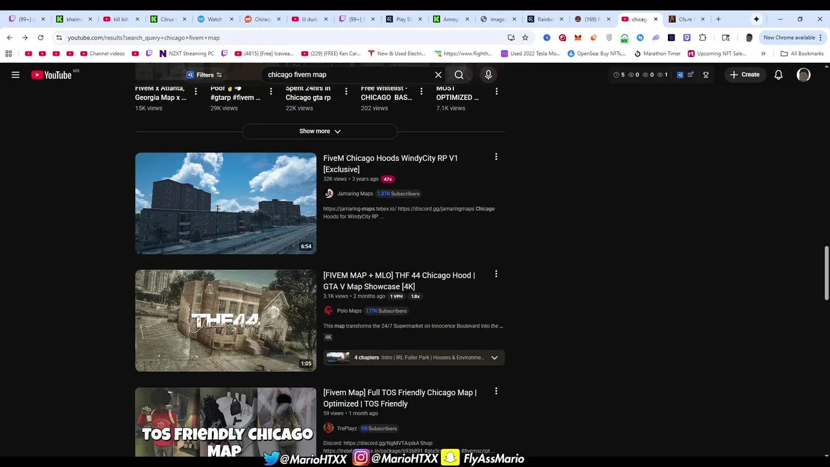Image resolution: width=830 pixels, height=467 pixels.
Task: Open the Used 2022 Tesla Mo... bookmark
Action: click(530, 53)
